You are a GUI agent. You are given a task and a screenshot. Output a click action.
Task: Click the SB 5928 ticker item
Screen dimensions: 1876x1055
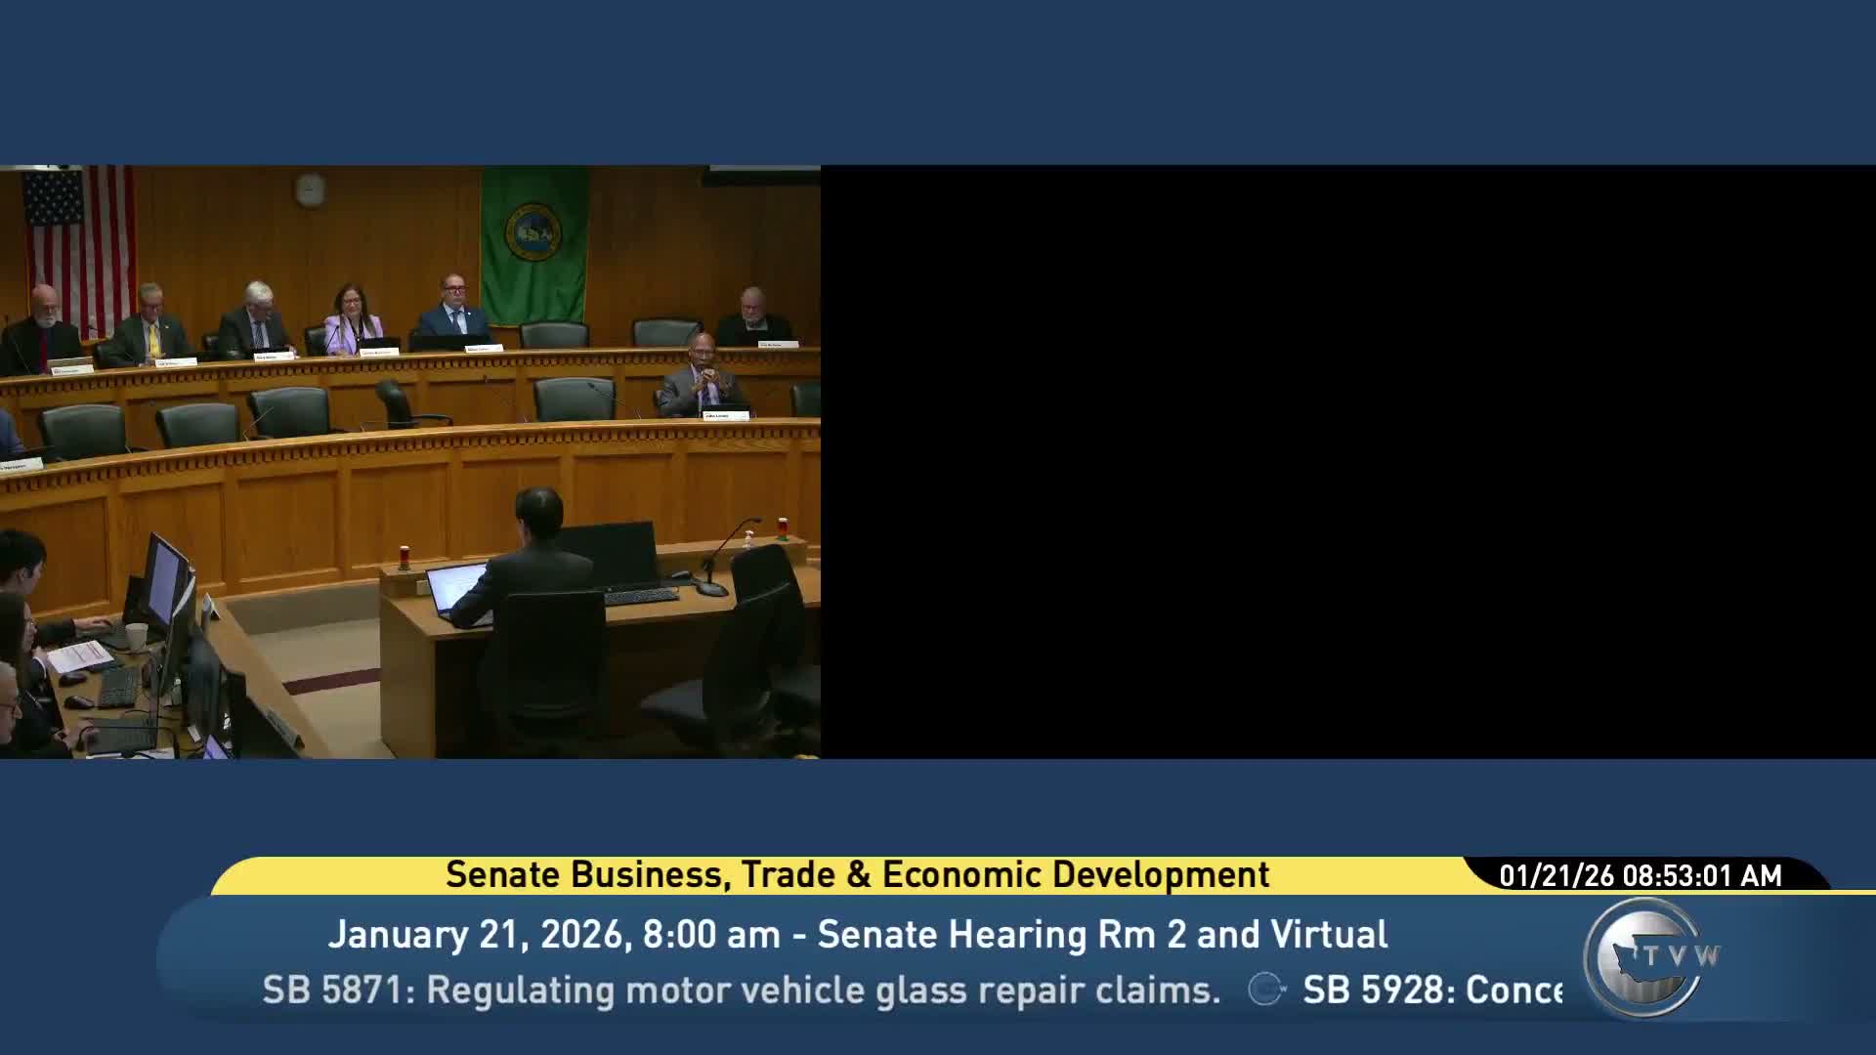(1432, 991)
